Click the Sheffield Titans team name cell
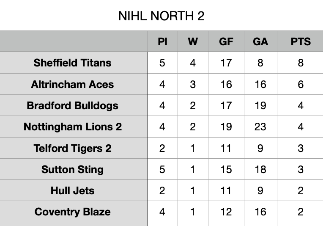The image size is (323, 226). point(73,63)
